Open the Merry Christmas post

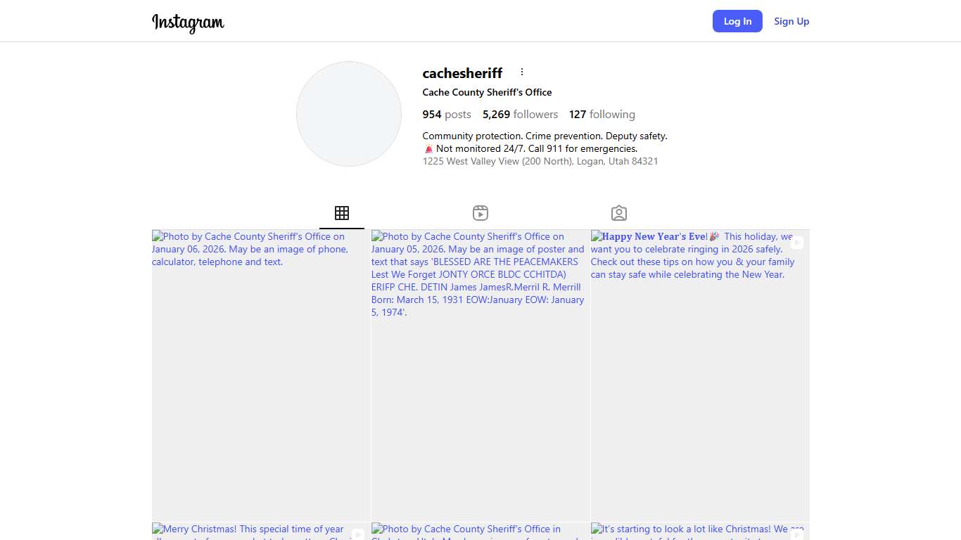click(261, 532)
